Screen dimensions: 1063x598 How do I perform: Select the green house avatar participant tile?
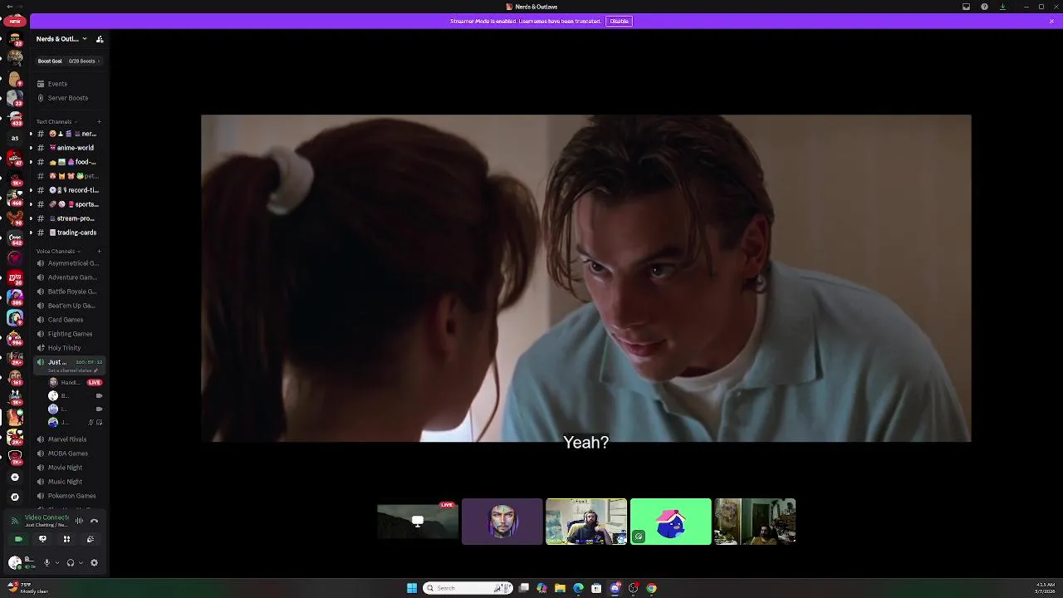point(671,522)
